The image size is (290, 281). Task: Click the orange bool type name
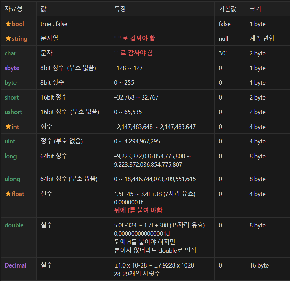click(18, 24)
